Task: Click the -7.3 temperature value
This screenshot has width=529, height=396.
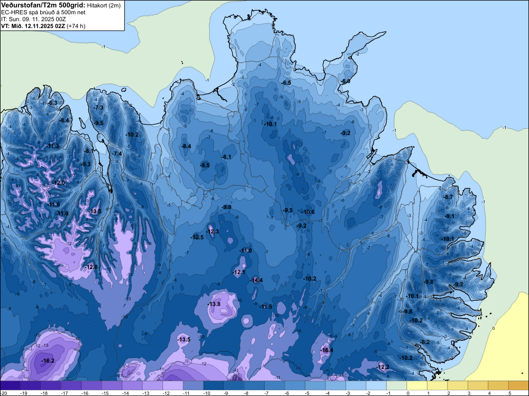Action: [98, 107]
